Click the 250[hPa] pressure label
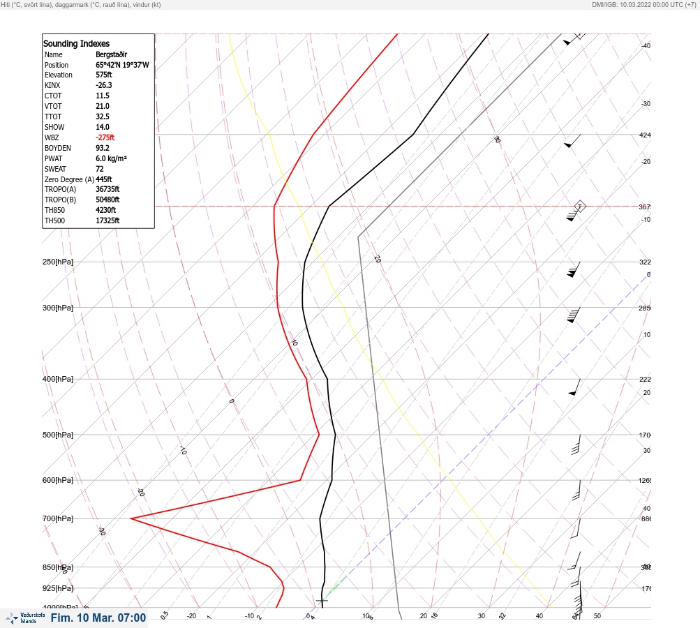This screenshot has height=628, width=700. click(x=58, y=262)
